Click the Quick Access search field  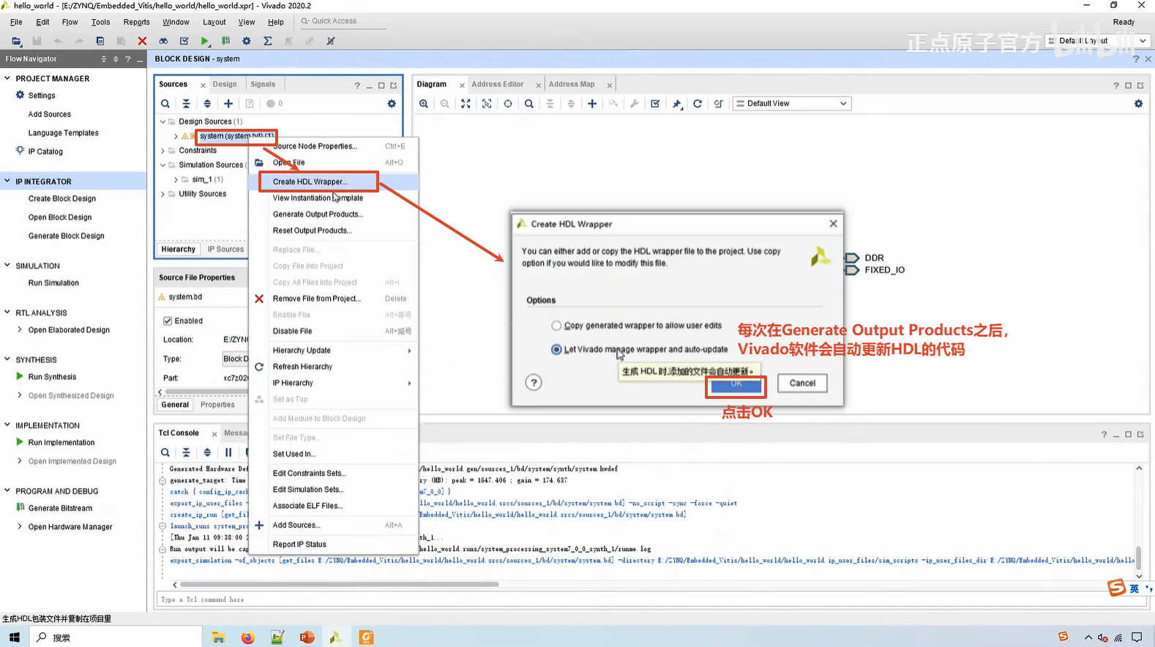tap(343, 21)
